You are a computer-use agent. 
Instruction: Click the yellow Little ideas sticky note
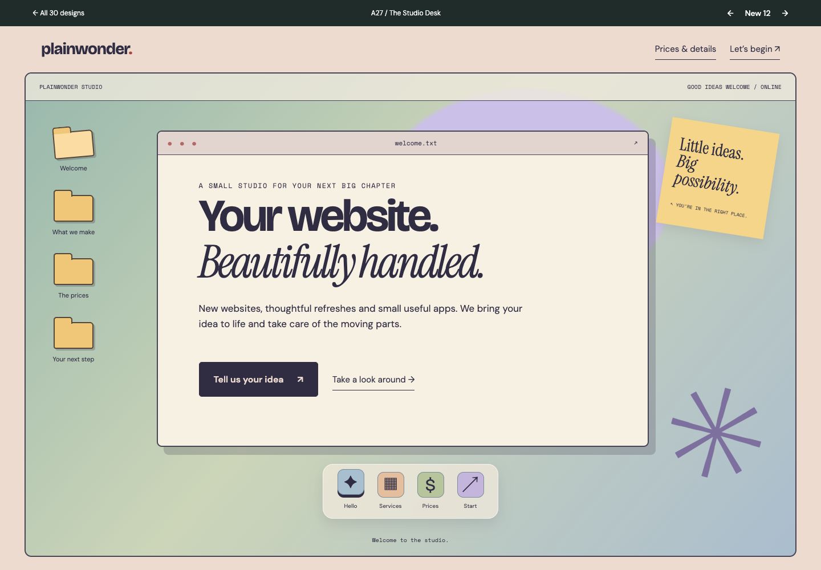pos(718,178)
